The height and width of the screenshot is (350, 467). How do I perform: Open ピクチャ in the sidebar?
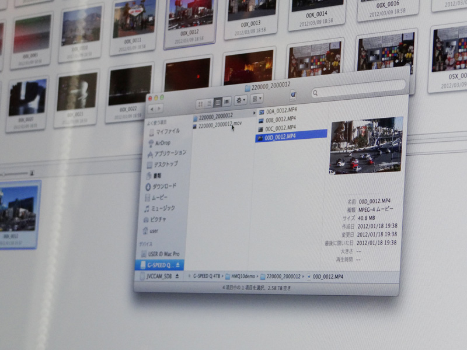pyautogui.click(x=155, y=220)
